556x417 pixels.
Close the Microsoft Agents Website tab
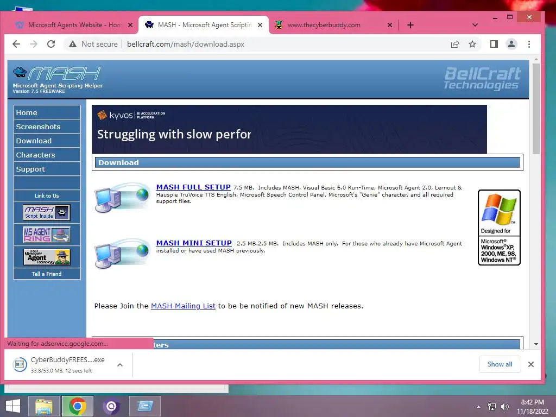[x=130, y=25]
